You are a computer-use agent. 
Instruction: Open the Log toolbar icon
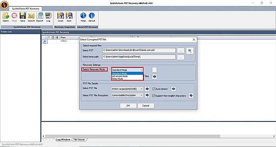coord(48,17)
